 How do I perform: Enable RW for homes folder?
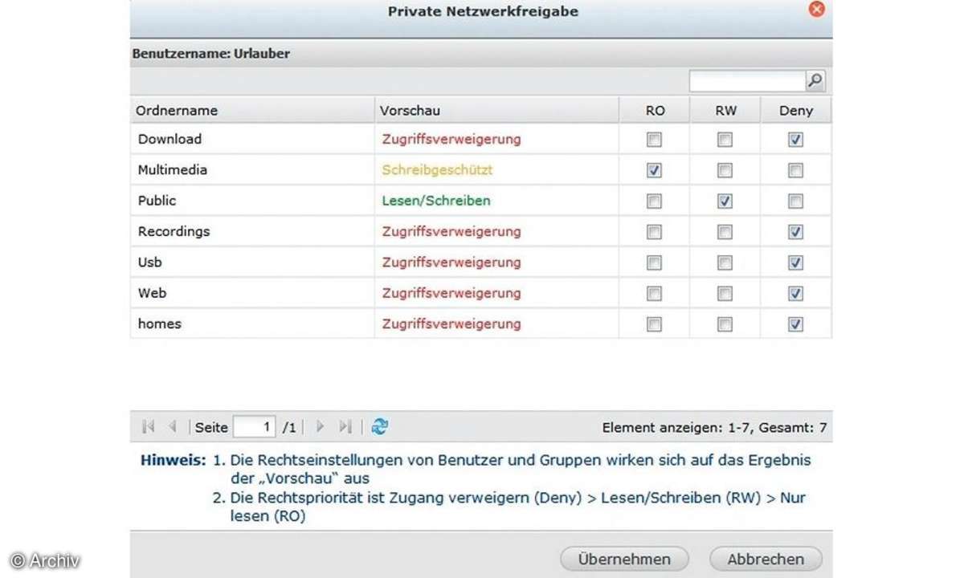[725, 324]
